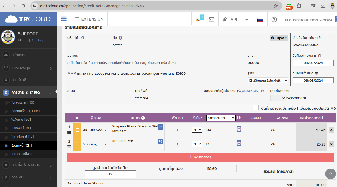Image resolution: width=337 pixels, height=187 pixels.
Task: Expand การเงิน sidebar section
Action: click(28, 177)
